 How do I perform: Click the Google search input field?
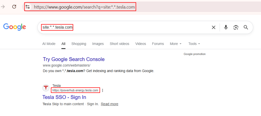pyautogui.click(x=140, y=27)
